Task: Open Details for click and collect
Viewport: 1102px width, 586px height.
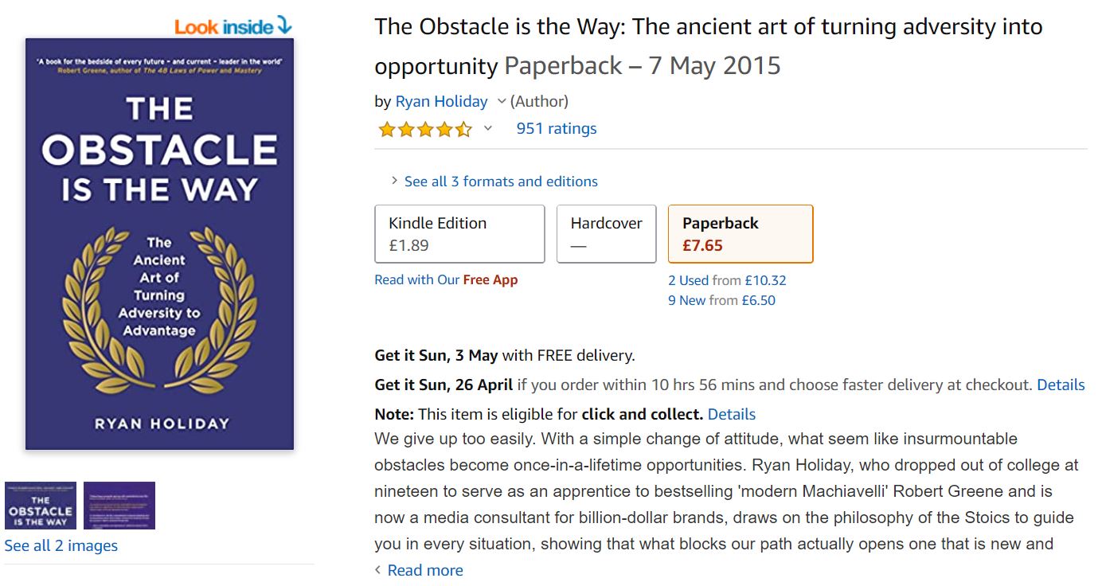Action: (731, 414)
